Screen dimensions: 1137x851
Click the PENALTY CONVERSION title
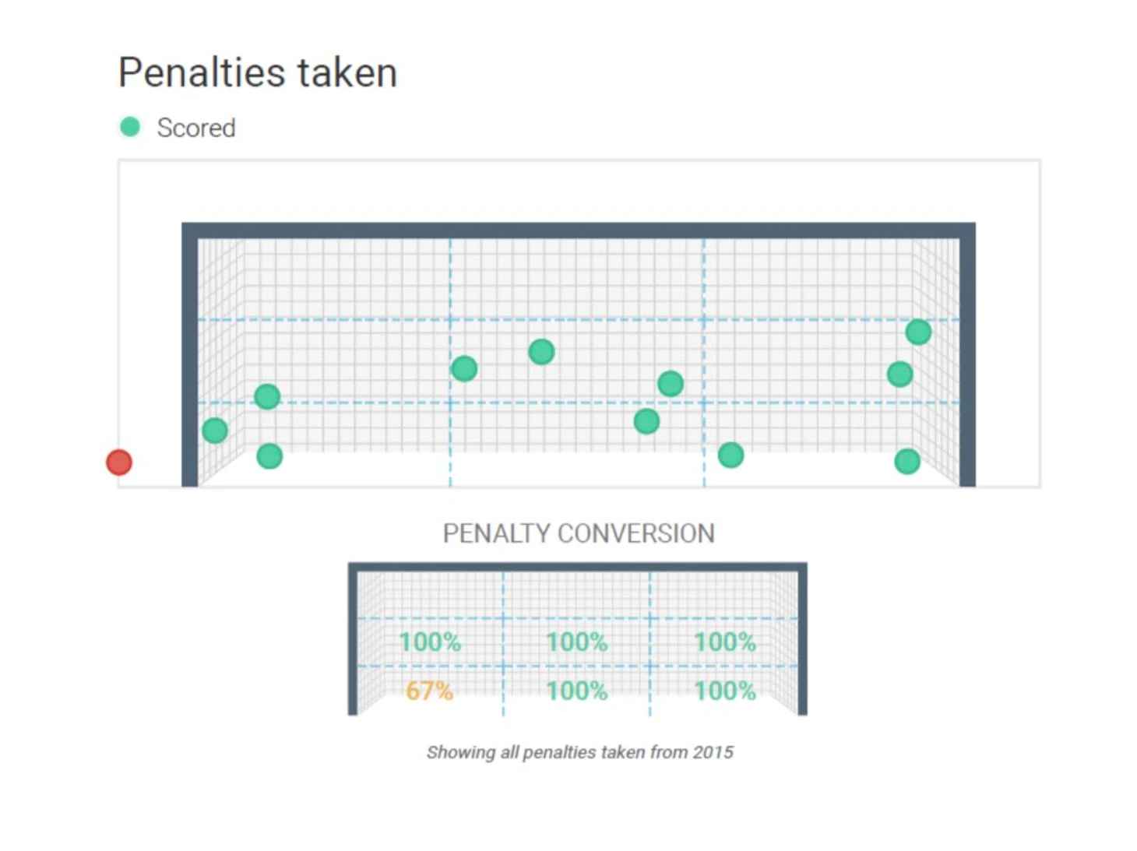(x=579, y=533)
